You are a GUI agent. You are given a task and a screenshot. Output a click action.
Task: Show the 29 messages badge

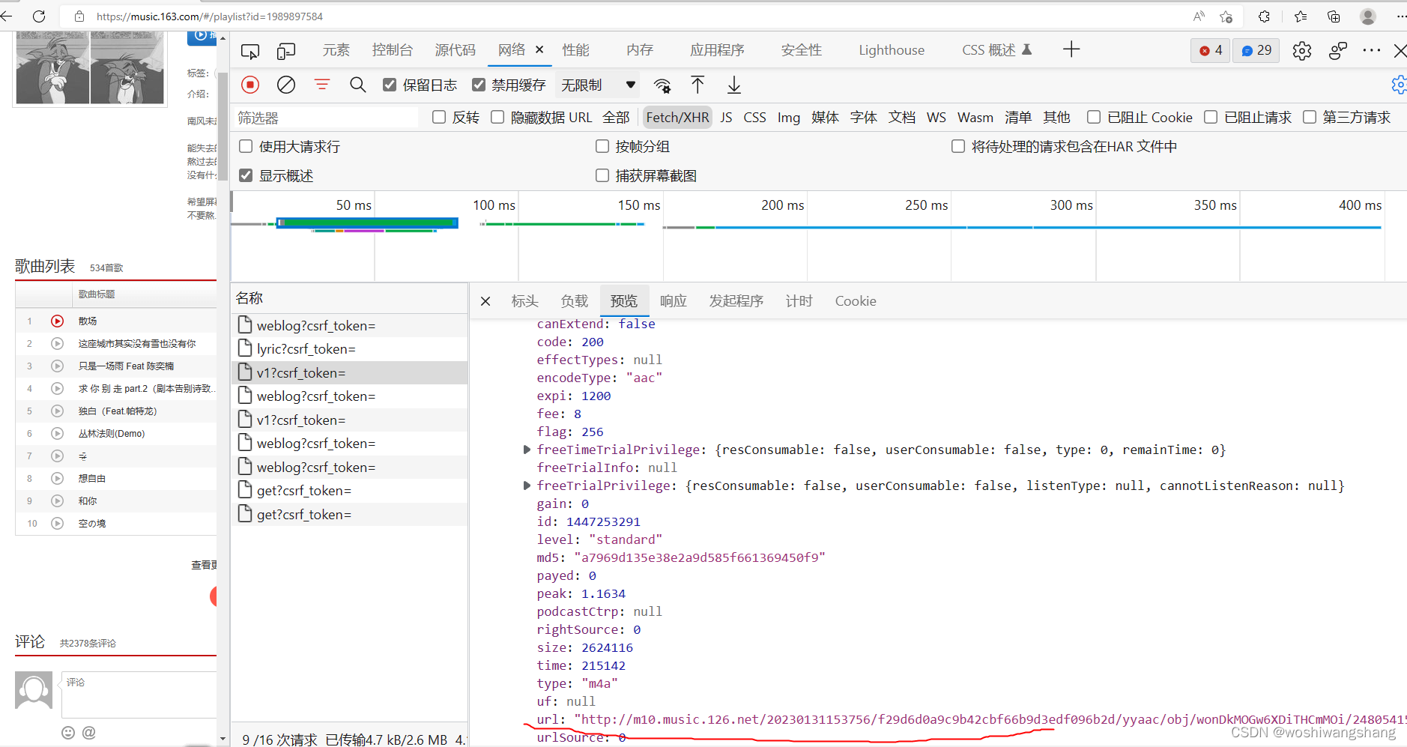click(1256, 50)
